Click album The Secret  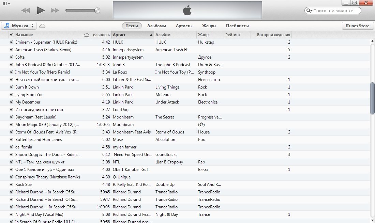(x=165, y=117)
